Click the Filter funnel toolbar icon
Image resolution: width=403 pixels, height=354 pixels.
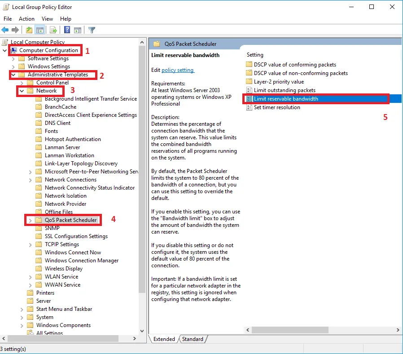(92, 30)
